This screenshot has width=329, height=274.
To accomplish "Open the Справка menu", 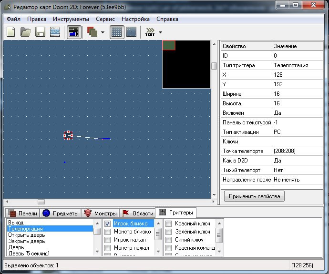I will pos(167,19).
